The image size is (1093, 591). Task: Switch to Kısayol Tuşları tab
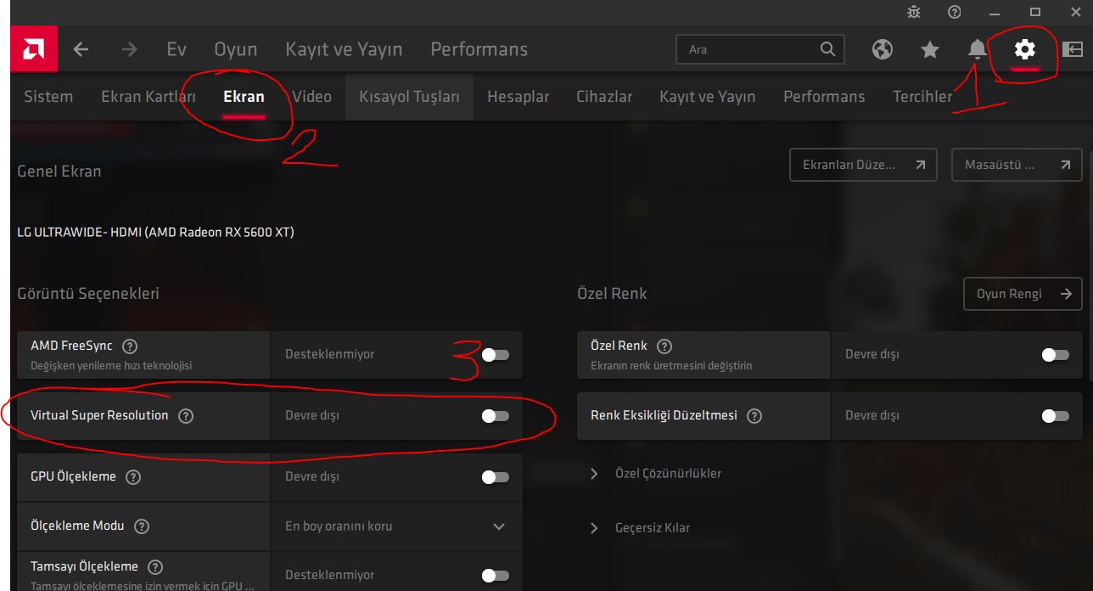[409, 96]
